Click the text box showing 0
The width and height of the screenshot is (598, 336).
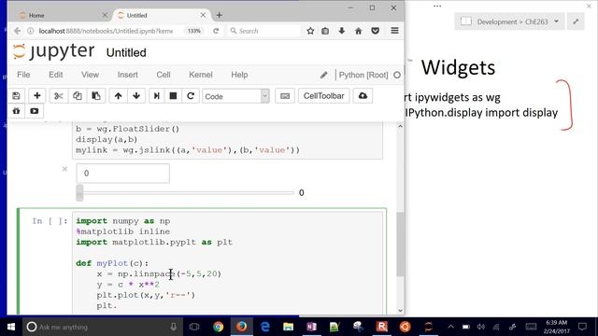(x=122, y=174)
